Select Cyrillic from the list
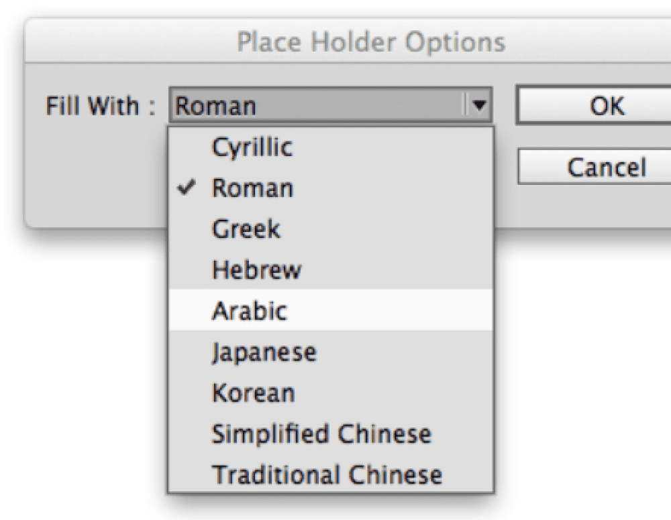This screenshot has width=671, height=520. point(330,147)
